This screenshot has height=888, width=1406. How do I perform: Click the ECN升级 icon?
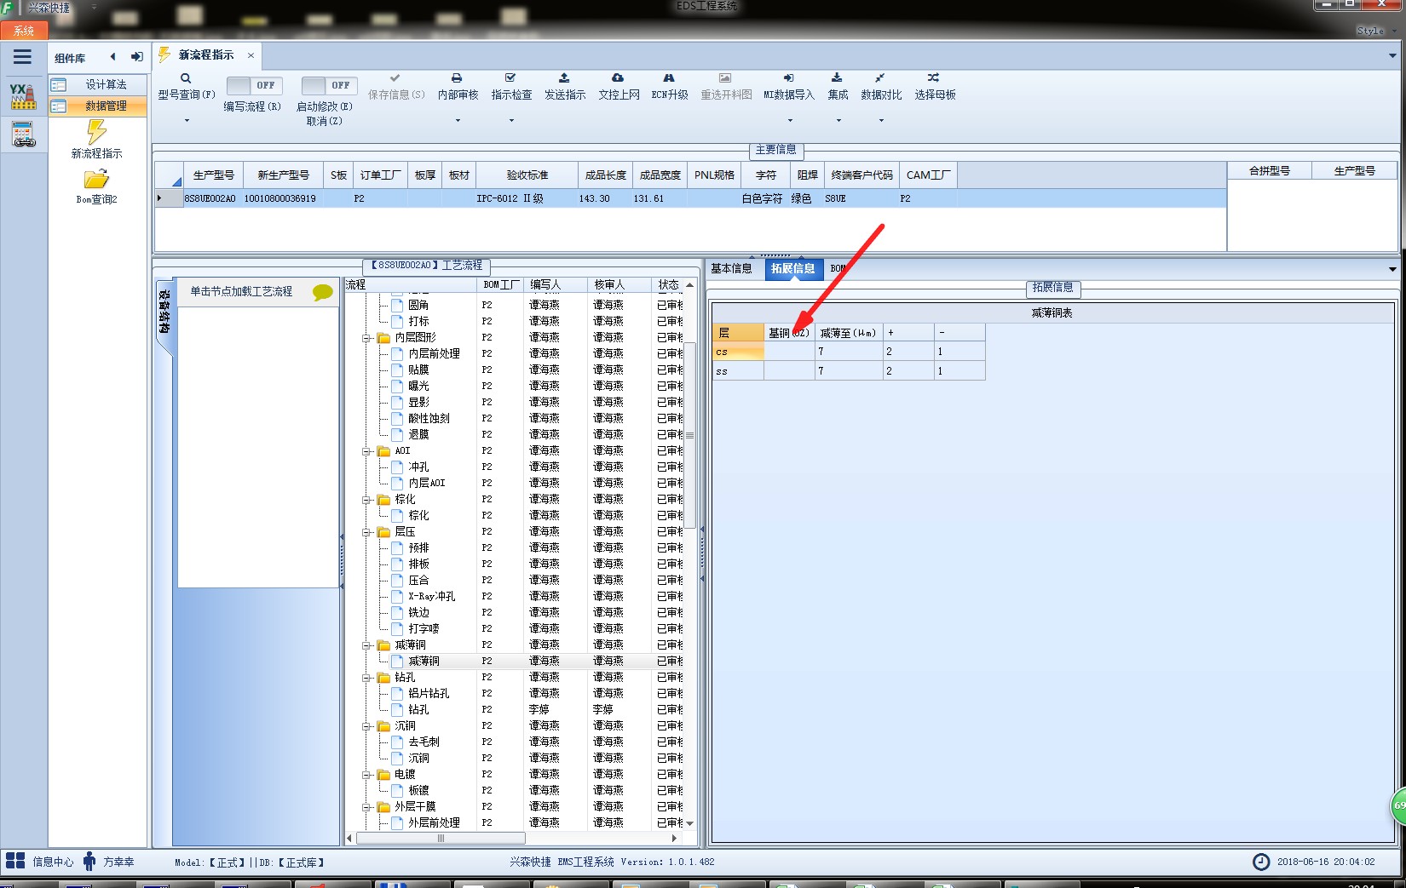[669, 77]
